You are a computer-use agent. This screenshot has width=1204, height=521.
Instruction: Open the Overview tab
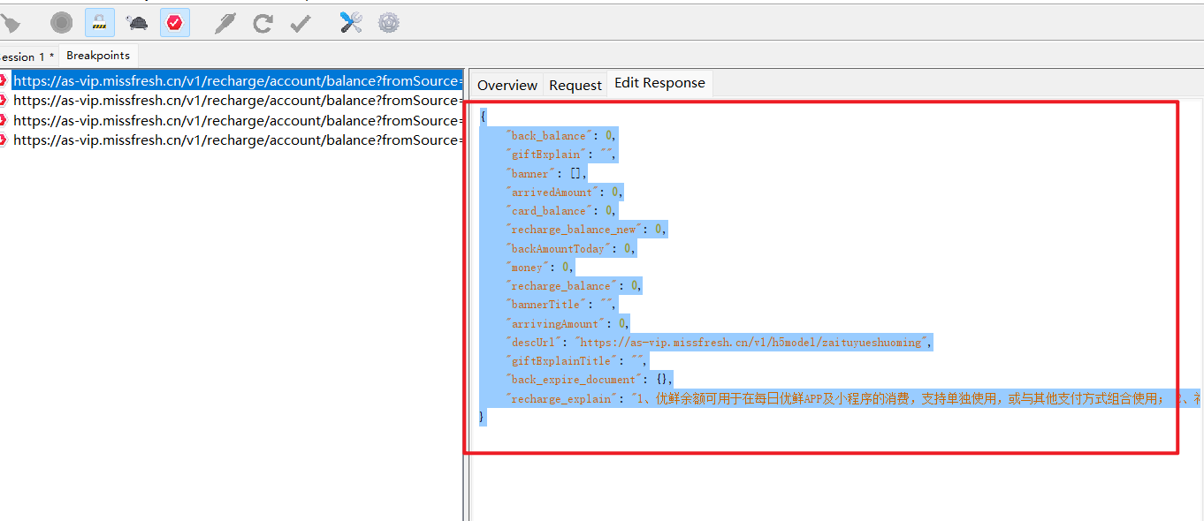tap(507, 85)
